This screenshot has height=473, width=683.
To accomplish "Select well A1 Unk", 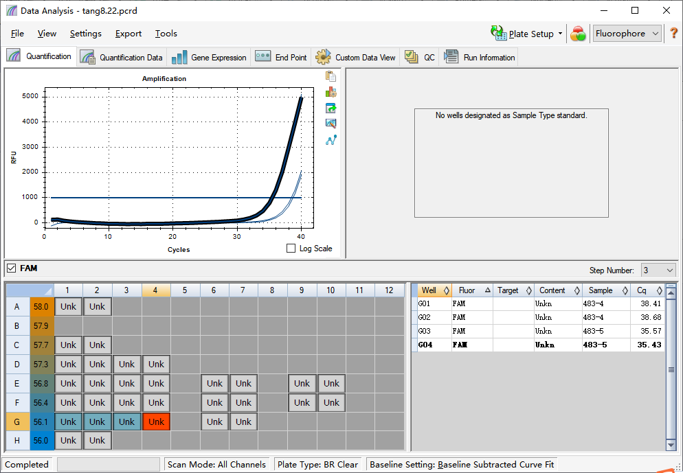I will point(69,306).
